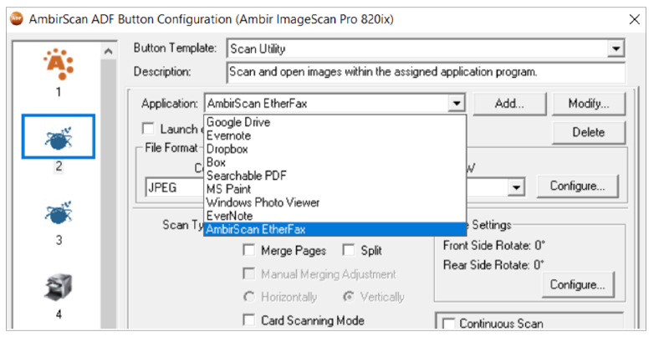Click the Add... button
Screen dimensions: 669x347
coord(509,104)
